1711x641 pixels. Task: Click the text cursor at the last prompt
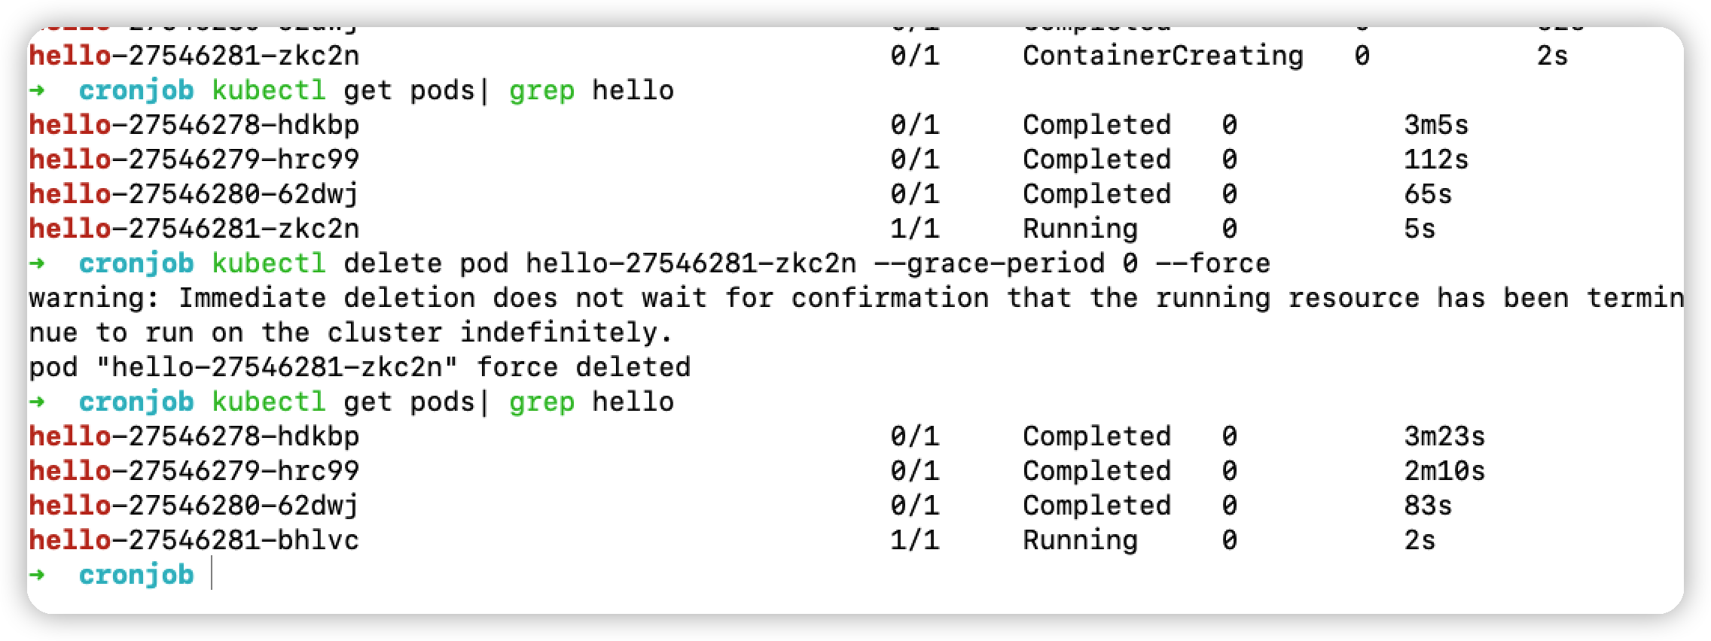click(212, 575)
